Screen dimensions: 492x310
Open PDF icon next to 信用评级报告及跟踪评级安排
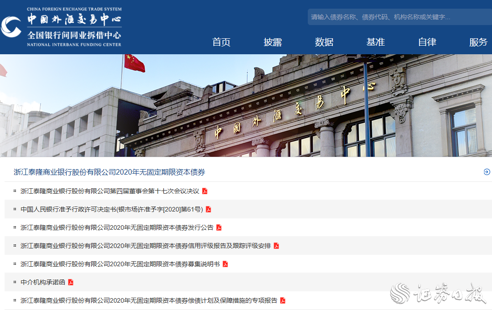click(x=276, y=246)
